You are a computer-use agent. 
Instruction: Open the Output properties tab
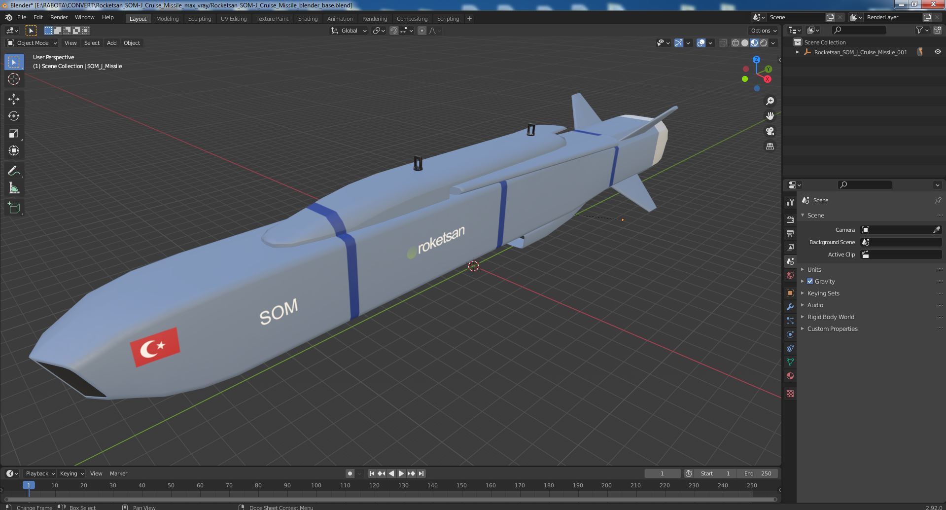coord(790,233)
